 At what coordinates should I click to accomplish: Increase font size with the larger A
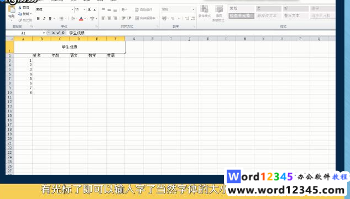89,9
